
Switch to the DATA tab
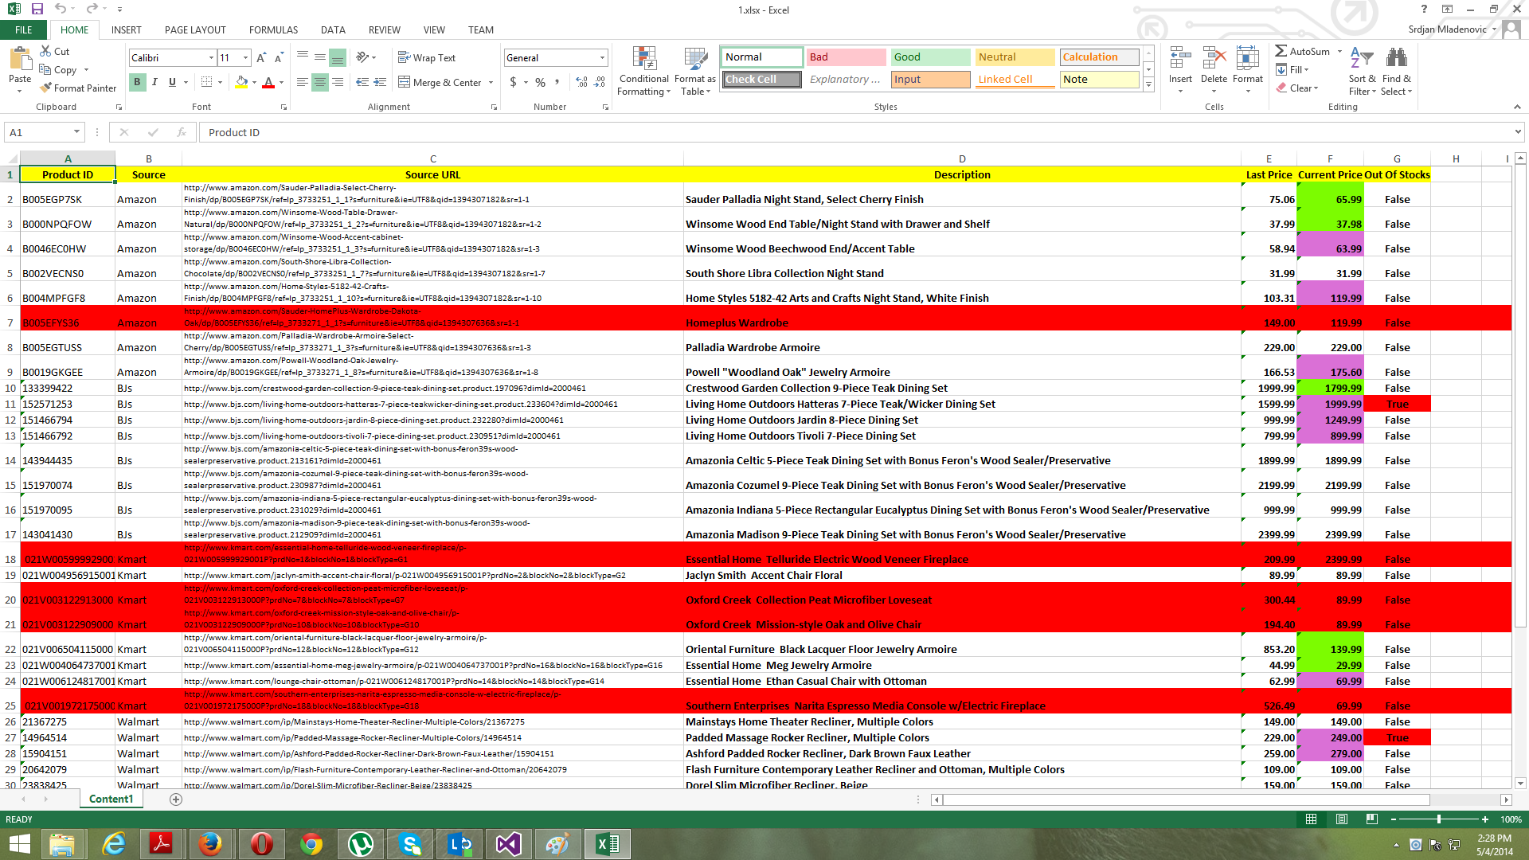click(333, 30)
